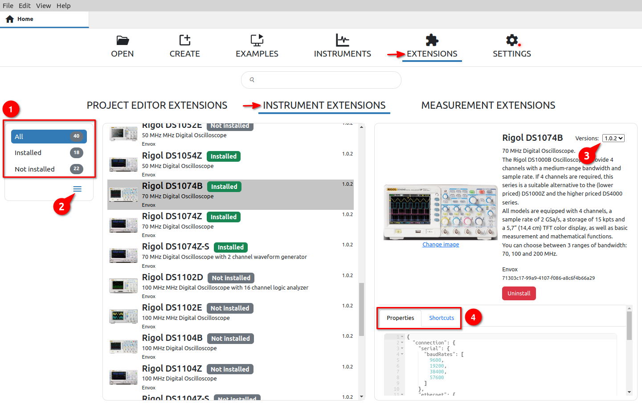Filter by Not installed extensions

pos(49,169)
